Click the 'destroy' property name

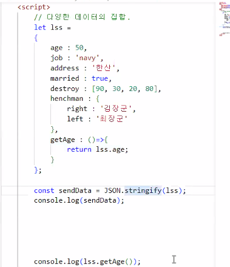point(65,89)
